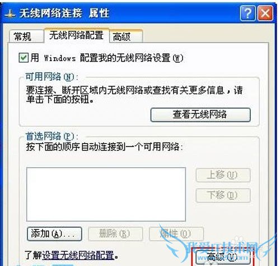This screenshot has width=280, height=266.
Task: Click the wireless connection icon in title bar
Action: (x=10, y=14)
